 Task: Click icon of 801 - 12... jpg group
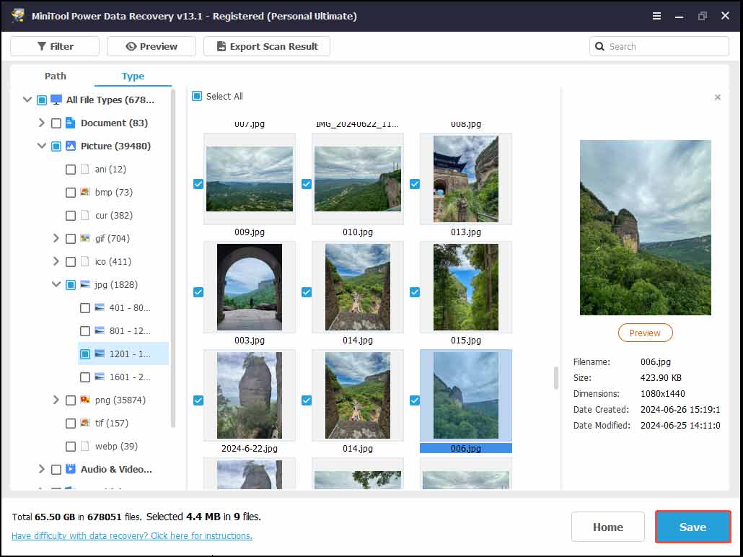click(x=100, y=331)
